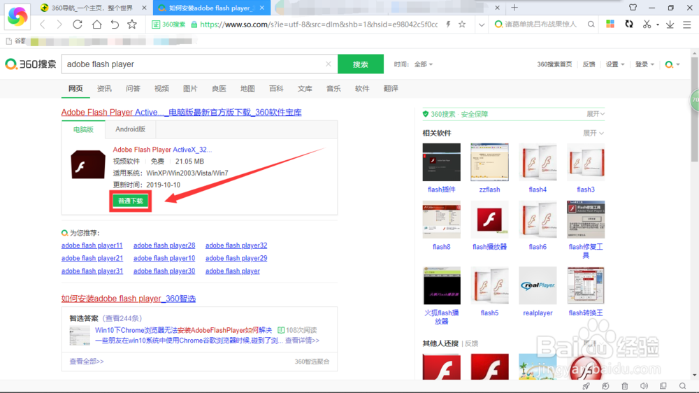Viewport: 699px width, 393px height.
Task: Open a new tab with plus
Action: coord(515,8)
